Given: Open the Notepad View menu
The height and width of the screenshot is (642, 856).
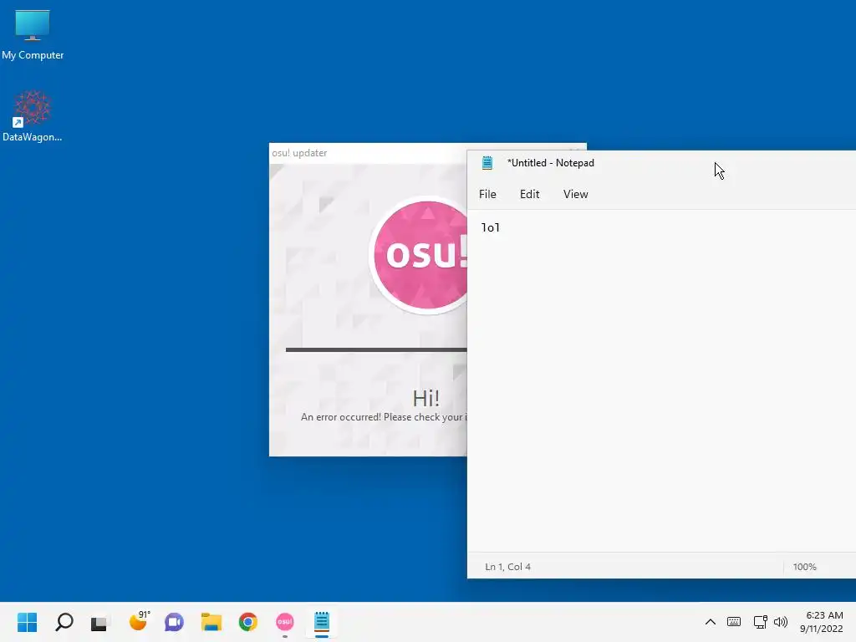Looking at the screenshot, I should (x=575, y=194).
